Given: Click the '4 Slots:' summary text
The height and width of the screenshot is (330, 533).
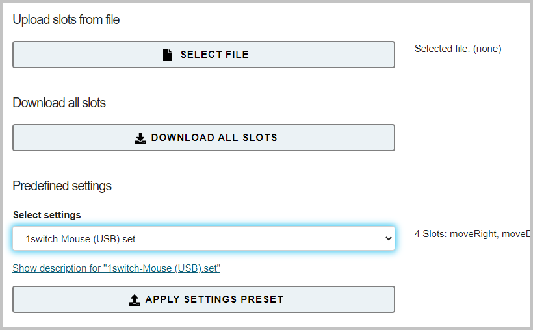Looking at the screenshot, I should point(430,234).
